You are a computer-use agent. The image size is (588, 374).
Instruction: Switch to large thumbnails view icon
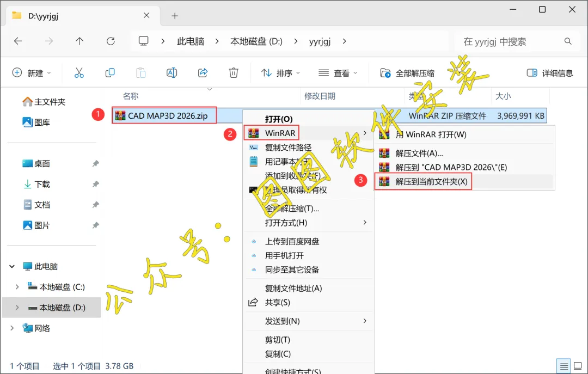click(x=578, y=366)
